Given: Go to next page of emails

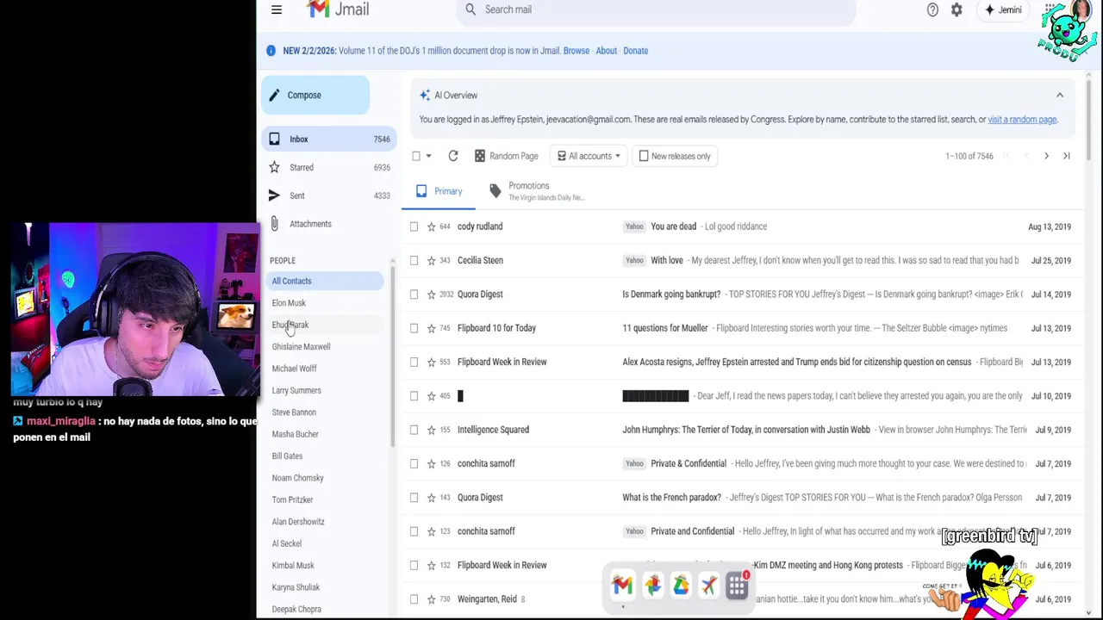Looking at the screenshot, I should [1046, 156].
